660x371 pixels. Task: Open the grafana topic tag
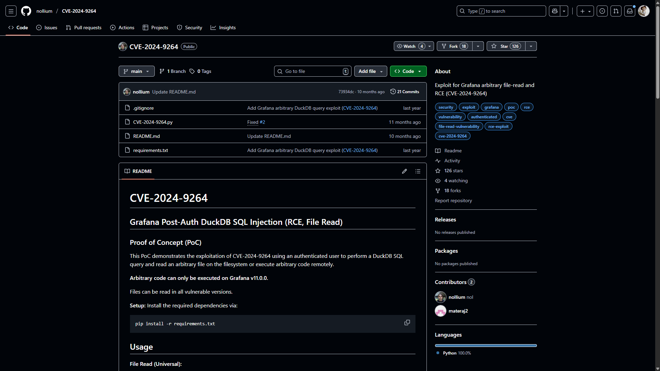pos(491,107)
